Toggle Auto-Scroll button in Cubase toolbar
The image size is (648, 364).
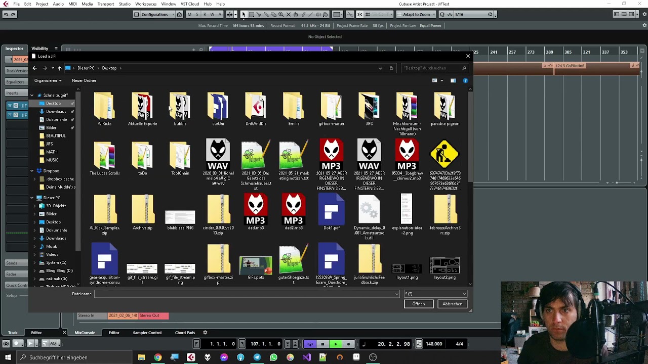(229, 14)
